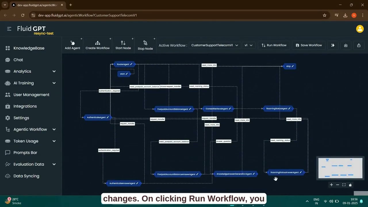Screen dimensions: 368x207
Task: Click the share/export icon in the toolbar
Action: click(359, 45)
